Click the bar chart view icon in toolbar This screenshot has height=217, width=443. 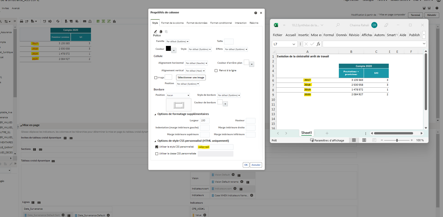[x=114, y=21]
